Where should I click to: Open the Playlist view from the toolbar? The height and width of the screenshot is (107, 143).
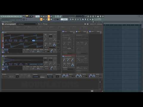tap(71, 19)
